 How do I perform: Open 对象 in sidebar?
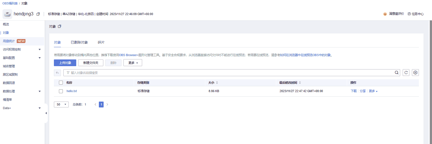(x=6, y=33)
